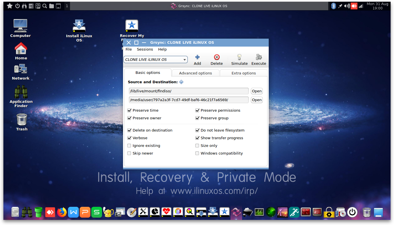Expand the CLONE LIVE iLINUX OS session dropdown

[156, 60]
